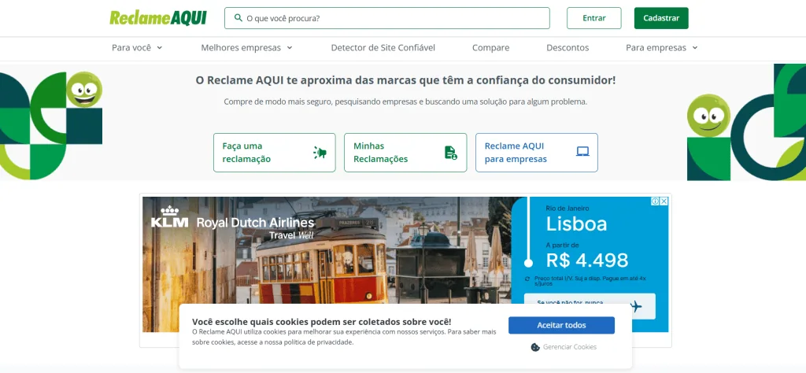Click the ReclameAQUI logo
This screenshot has width=806, height=373.
pyautogui.click(x=157, y=18)
